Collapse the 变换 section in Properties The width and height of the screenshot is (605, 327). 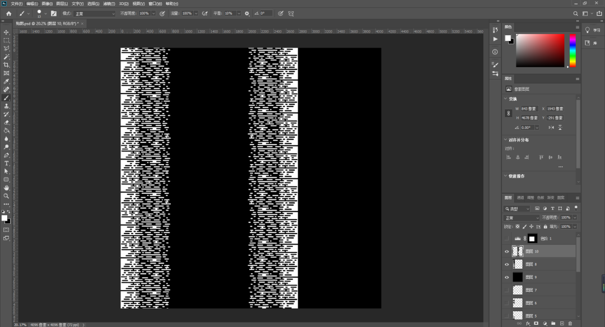tap(505, 99)
